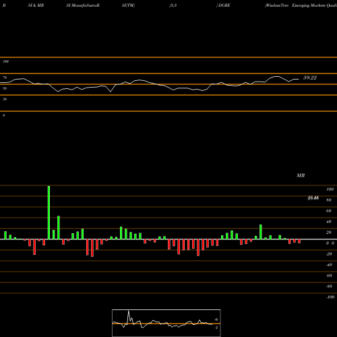Click the RSI 30 level label
This screenshot has width=337, height=337.
click(x=5, y=99)
